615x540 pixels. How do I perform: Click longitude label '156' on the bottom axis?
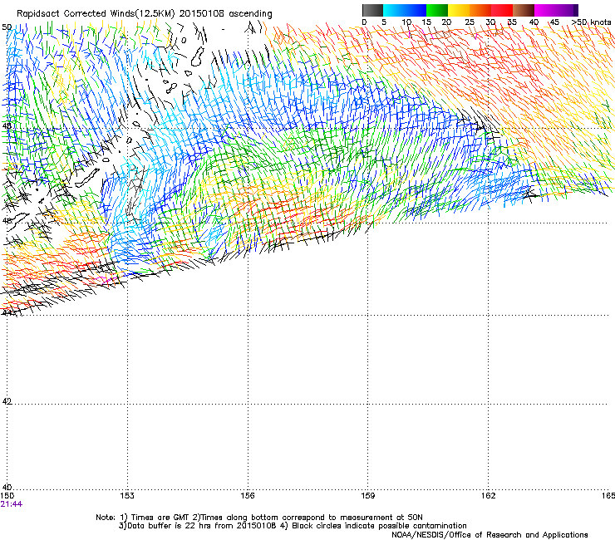[248, 496]
